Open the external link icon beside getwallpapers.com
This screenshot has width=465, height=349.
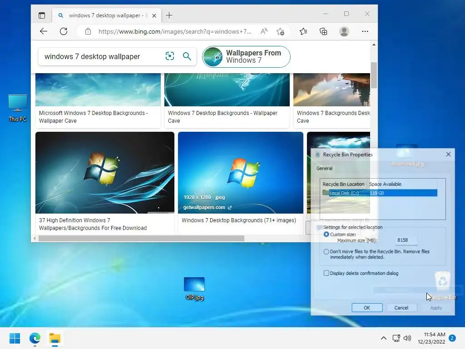click(x=229, y=207)
